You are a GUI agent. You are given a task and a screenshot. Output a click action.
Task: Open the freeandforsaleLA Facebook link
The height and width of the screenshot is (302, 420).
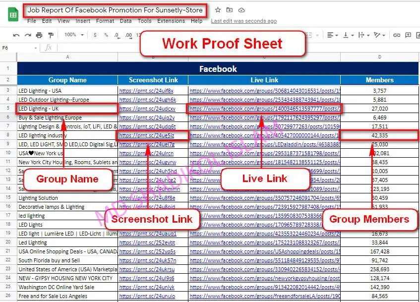265,296
